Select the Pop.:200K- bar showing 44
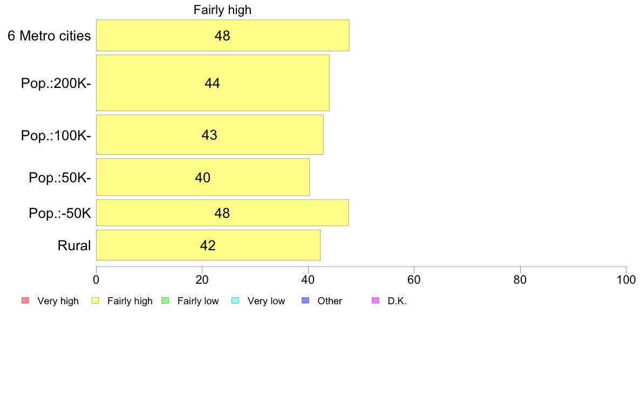The image size is (641, 397). 213,83
